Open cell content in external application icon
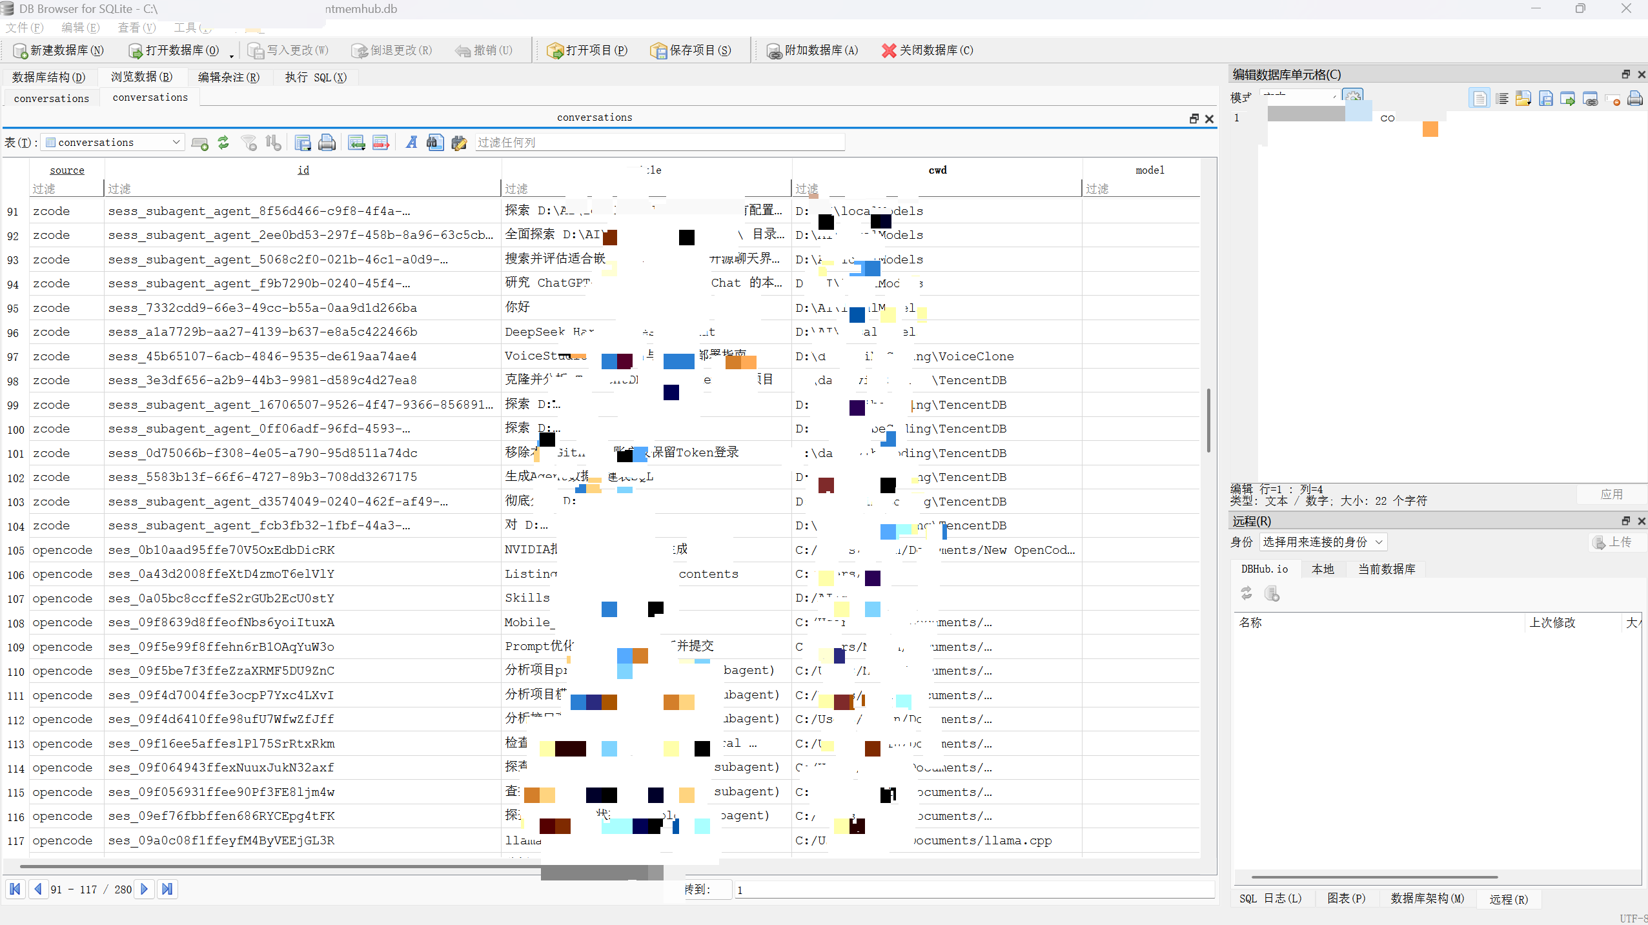The image size is (1648, 925). coord(1568,99)
